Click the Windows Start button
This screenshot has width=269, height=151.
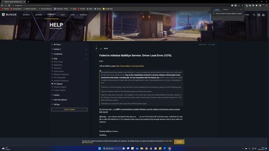tap(100, 148)
